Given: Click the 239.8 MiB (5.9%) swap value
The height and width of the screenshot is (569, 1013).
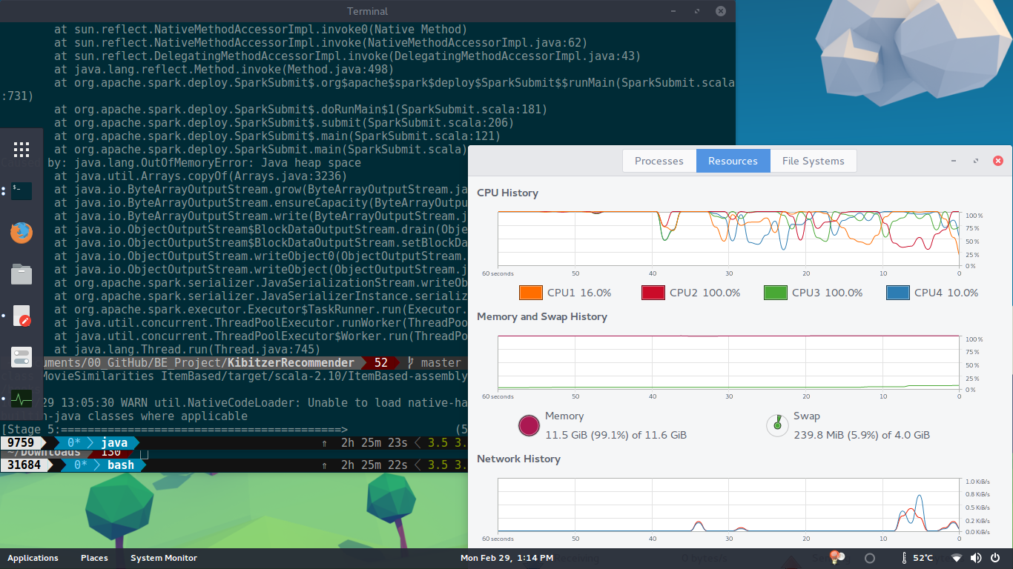Looking at the screenshot, I should [862, 435].
